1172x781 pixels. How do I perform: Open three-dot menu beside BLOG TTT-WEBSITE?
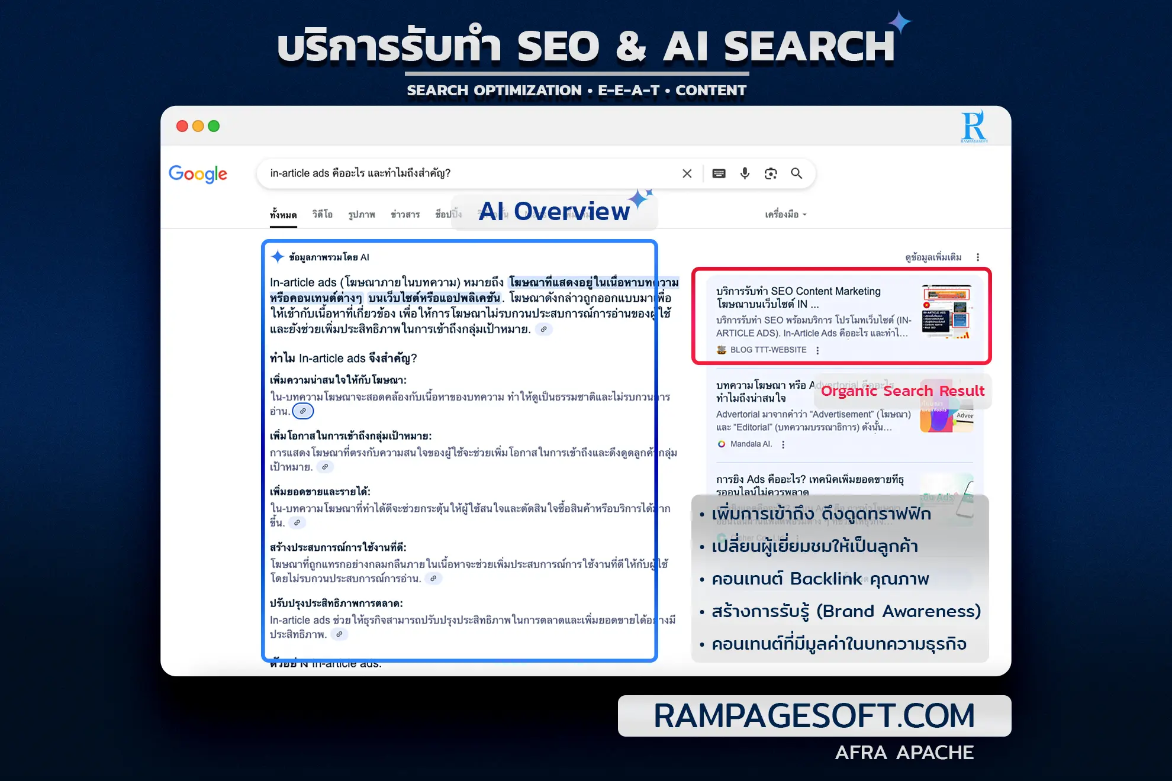[x=817, y=350]
